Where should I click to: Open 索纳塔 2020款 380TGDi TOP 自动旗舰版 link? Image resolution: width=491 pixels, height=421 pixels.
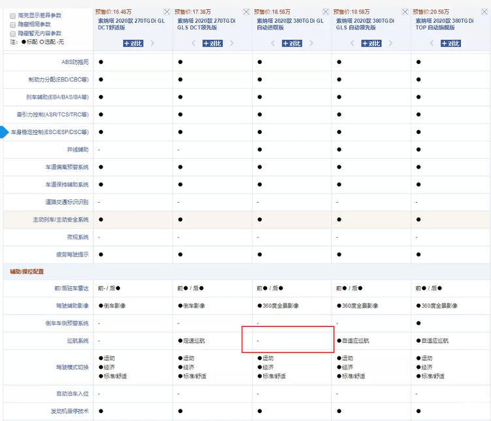pyautogui.click(x=445, y=24)
